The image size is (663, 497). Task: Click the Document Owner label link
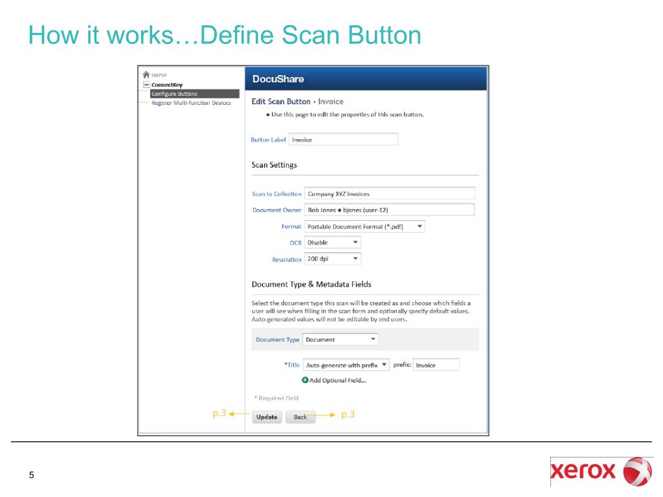pyautogui.click(x=277, y=210)
